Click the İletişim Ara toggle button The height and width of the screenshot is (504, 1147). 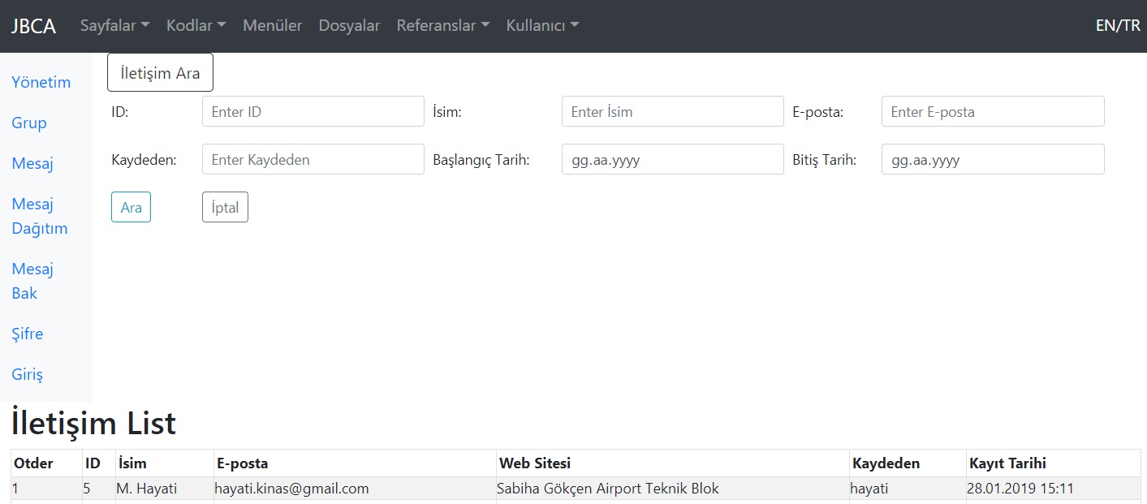click(x=160, y=73)
